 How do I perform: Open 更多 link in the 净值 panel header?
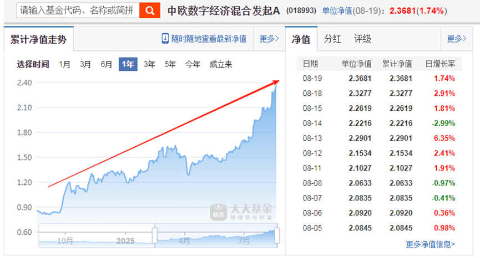[457, 39]
